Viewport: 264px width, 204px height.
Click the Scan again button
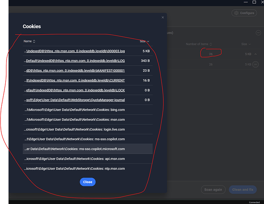213,190
